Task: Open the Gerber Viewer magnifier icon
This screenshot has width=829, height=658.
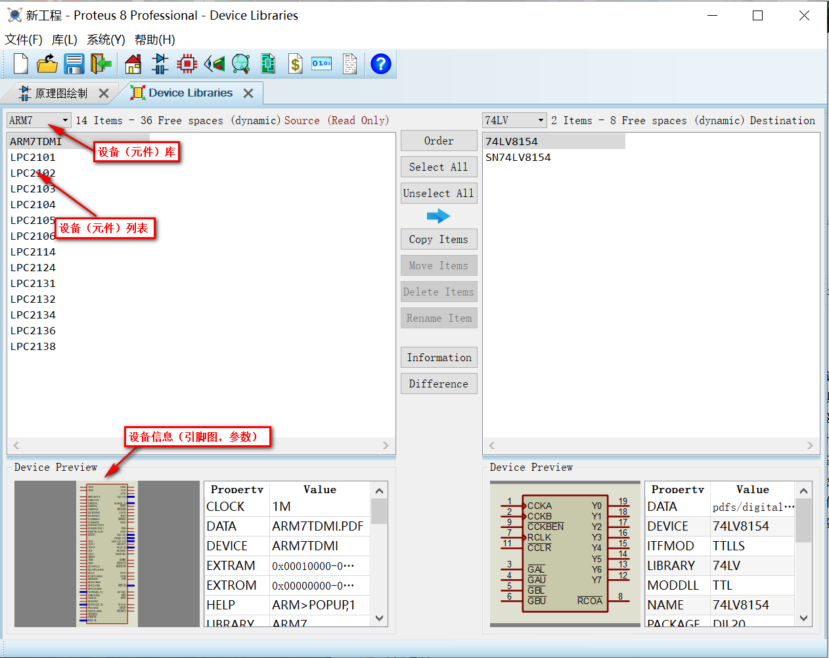Action: click(241, 64)
